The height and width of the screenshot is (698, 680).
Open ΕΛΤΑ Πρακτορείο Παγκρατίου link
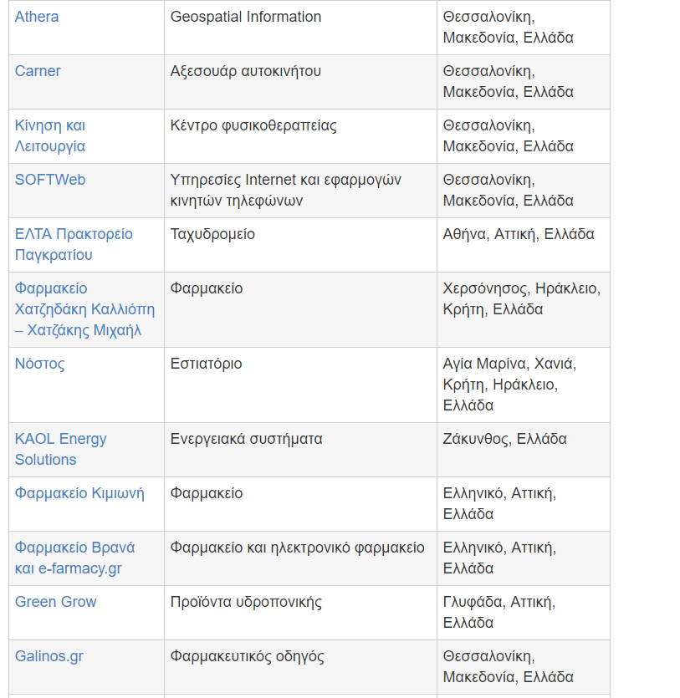[x=74, y=244]
